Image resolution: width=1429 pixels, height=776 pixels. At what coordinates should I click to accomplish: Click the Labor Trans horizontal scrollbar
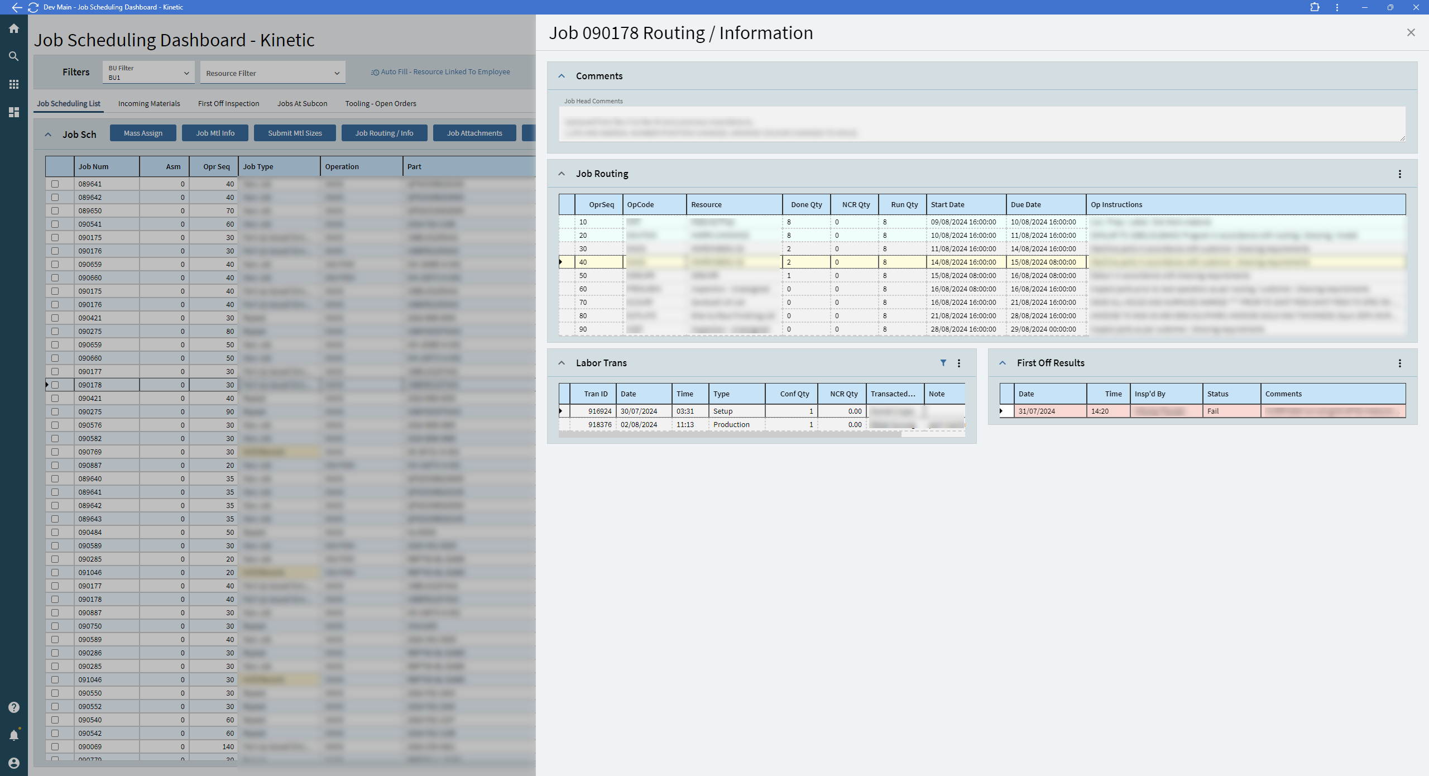pos(730,434)
